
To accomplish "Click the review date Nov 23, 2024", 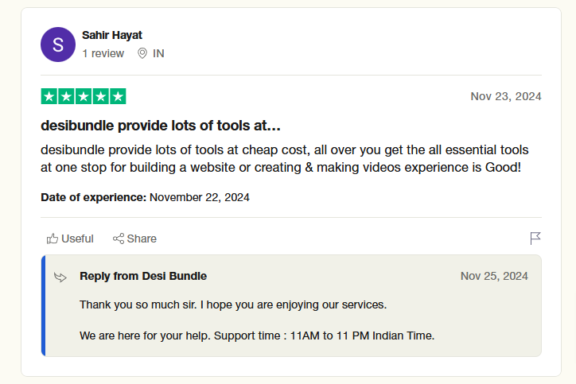I will pyautogui.click(x=505, y=96).
